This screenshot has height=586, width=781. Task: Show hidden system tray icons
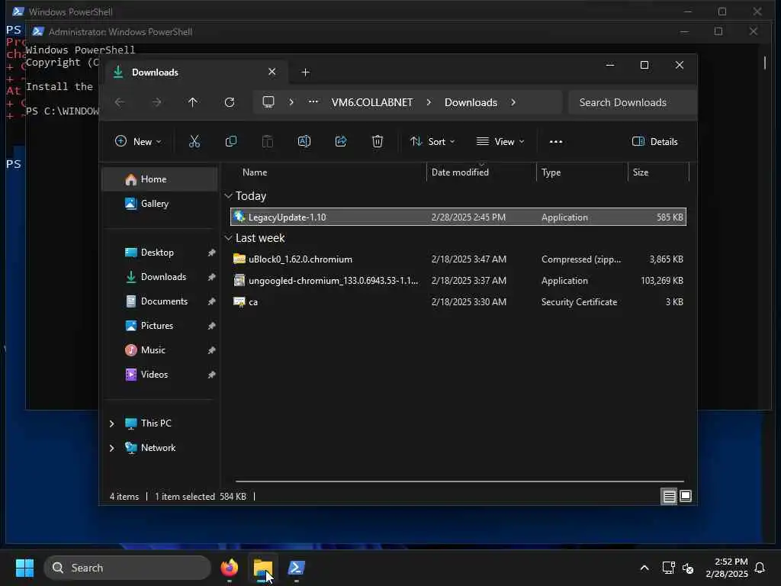point(644,568)
